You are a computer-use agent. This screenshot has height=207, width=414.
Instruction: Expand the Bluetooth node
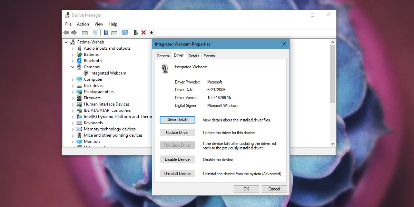(x=72, y=61)
